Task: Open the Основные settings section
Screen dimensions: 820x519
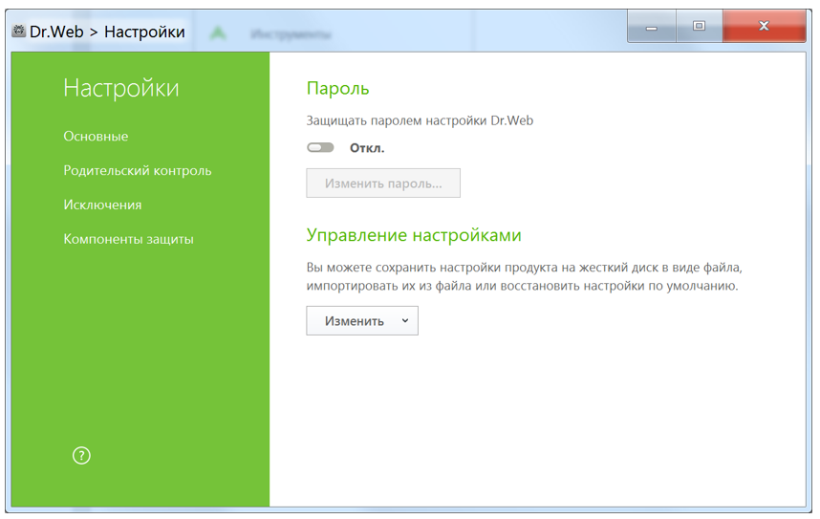Action: [x=96, y=136]
